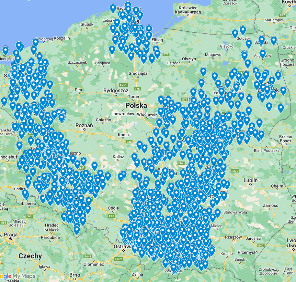Select the pin directly south of Kalisz
296x282 pixels.
point(121,176)
